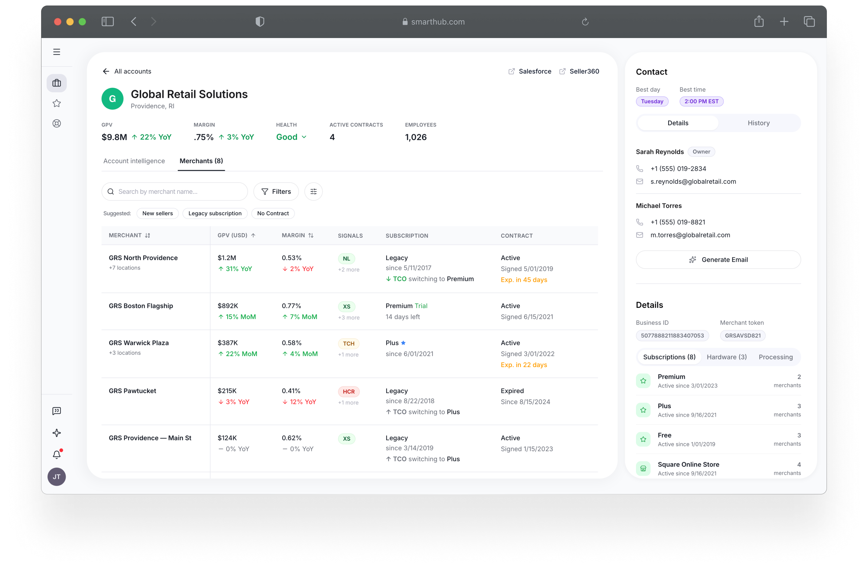Screen dimensions: 868x571
Task: Apply the Legacy subscription suggested filter
Action: (215, 213)
